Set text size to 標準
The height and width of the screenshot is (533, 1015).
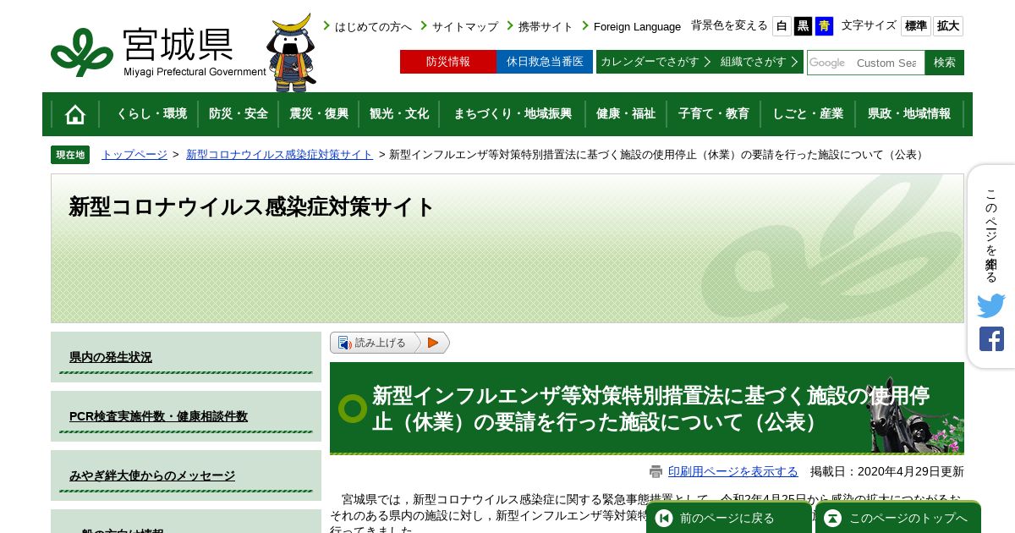(916, 26)
